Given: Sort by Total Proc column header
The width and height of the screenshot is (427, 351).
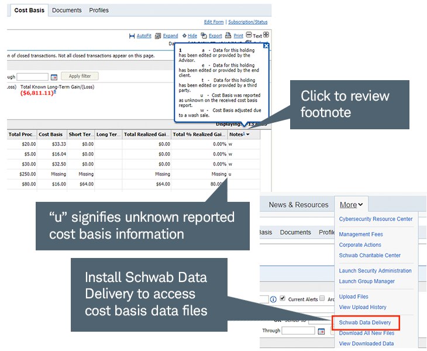Looking at the screenshot, I should click(22, 135).
